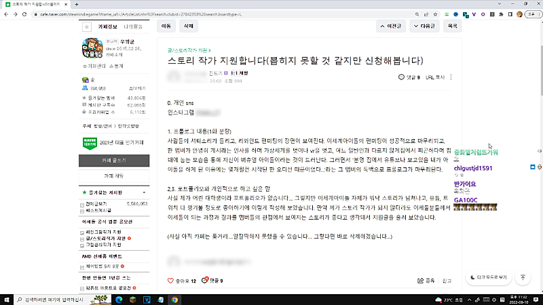Screen dimensions: 543x305
Task: Click the 이동 move button
Action: tap(166, 26)
